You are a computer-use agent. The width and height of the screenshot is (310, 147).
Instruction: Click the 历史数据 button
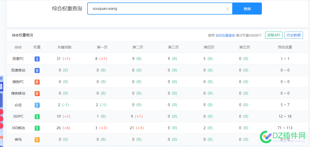pos(293,35)
